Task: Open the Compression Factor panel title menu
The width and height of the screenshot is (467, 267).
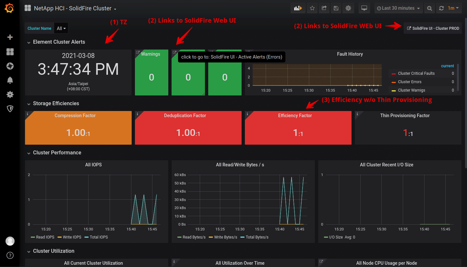Action: coord(75,116)
